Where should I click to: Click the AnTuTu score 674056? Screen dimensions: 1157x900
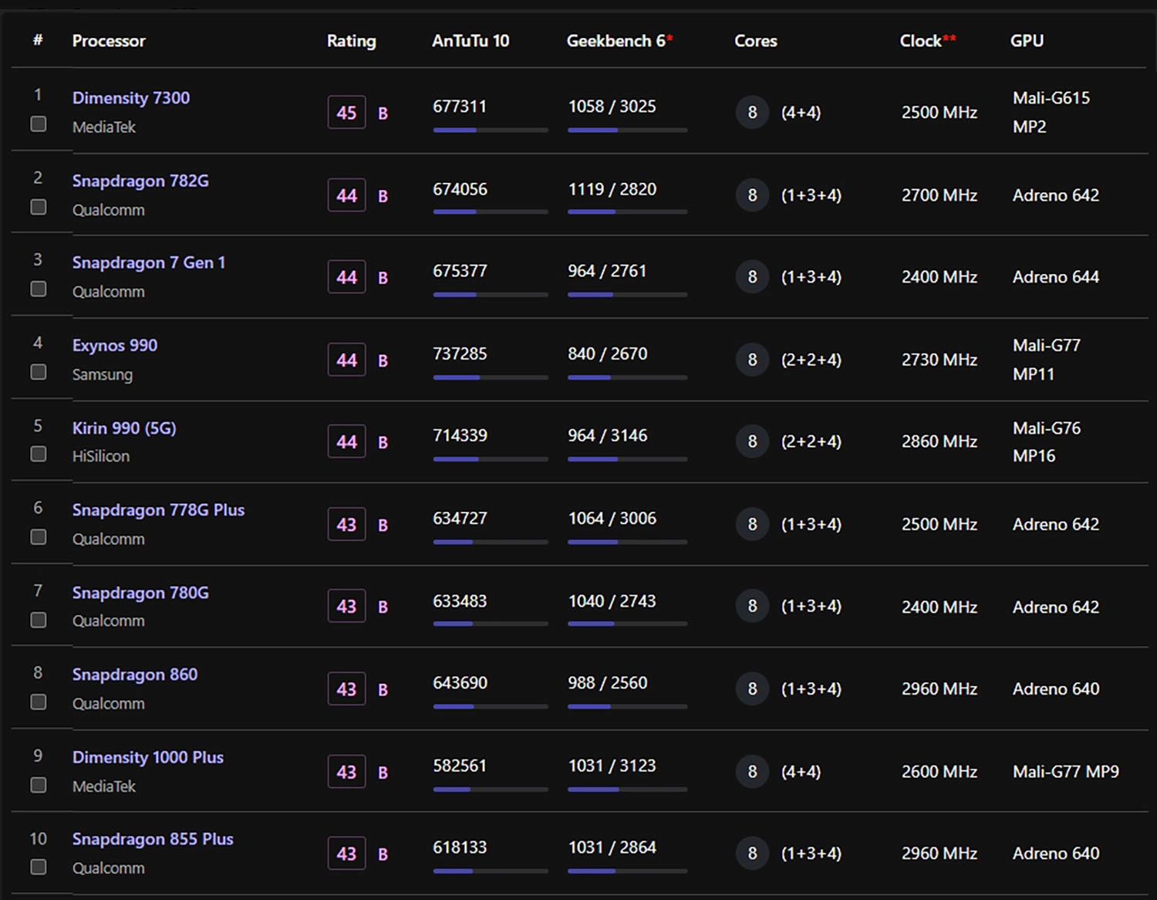click(460, 189)
